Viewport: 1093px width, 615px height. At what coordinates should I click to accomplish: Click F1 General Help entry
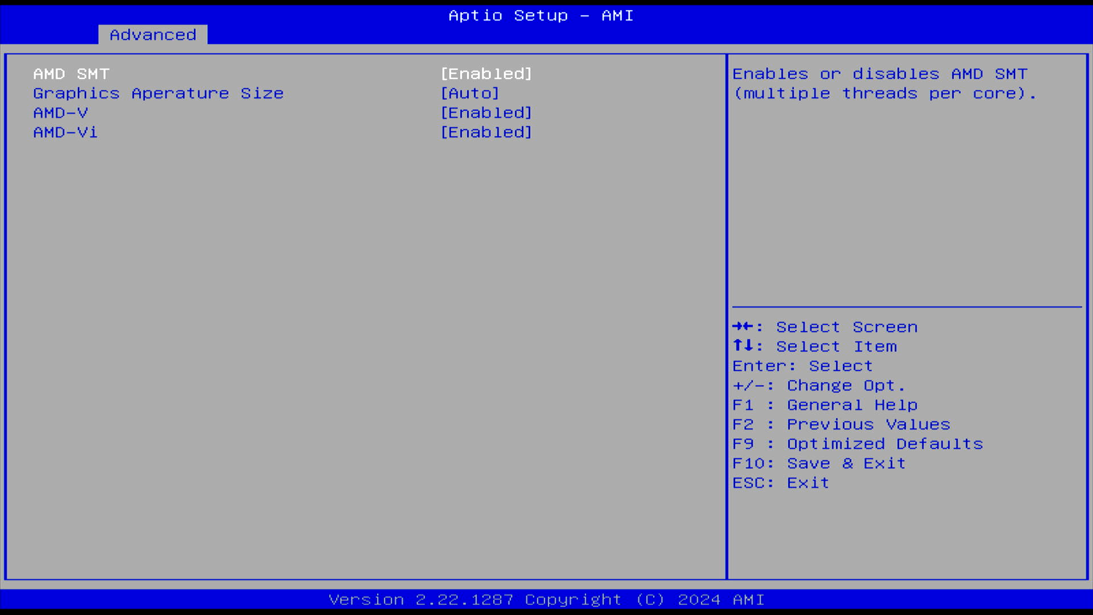tap(824, 405)
